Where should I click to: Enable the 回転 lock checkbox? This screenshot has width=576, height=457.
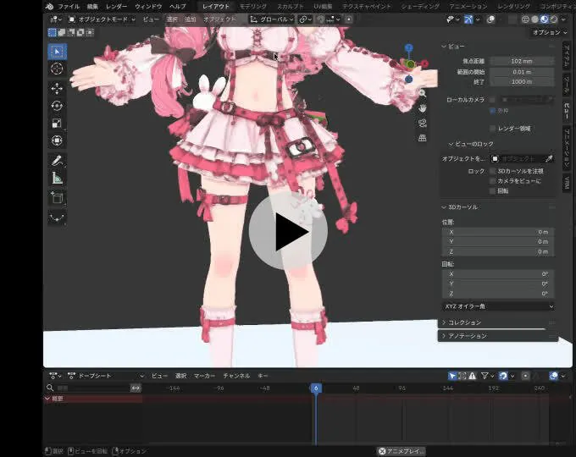[x=493, y=191]
